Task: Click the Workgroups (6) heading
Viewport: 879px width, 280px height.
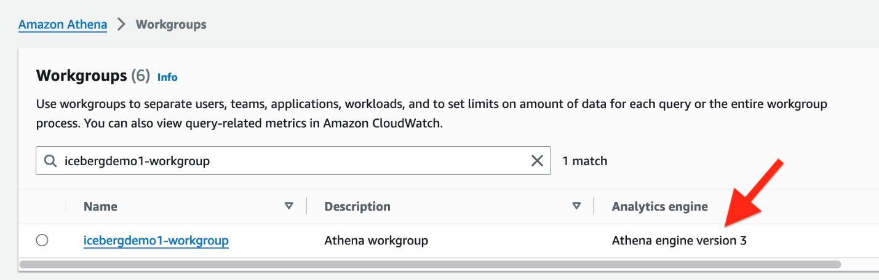Action: point(93,76)
